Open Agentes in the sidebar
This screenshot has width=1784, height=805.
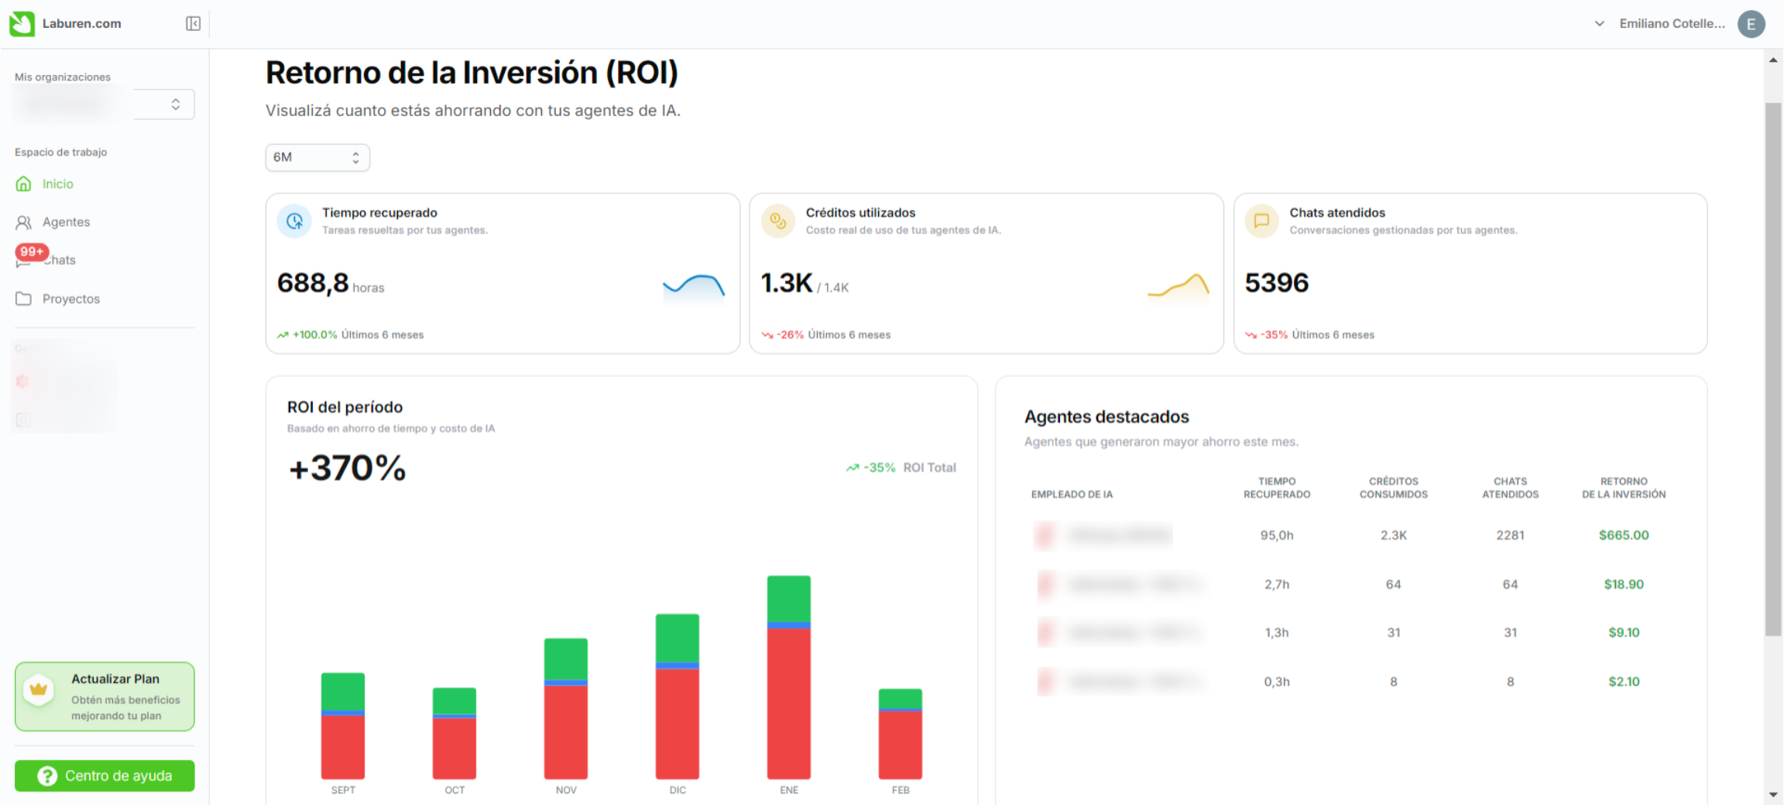point(66,222)
